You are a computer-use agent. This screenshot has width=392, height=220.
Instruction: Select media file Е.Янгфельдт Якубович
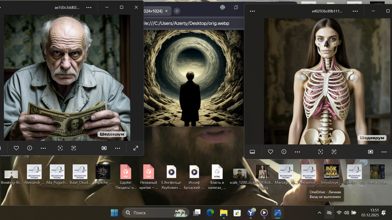(x=171, y=177)
